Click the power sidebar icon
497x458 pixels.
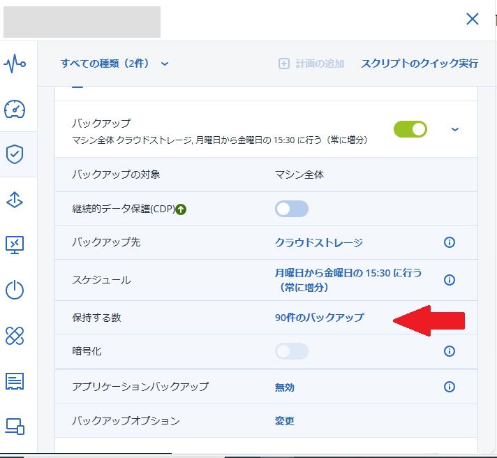[x=15, y=290]
